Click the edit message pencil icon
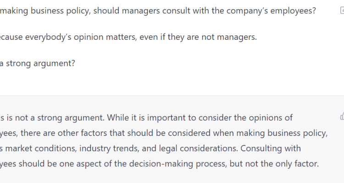Image resolution: width=344 pixels, height=183 pixels. 342,10
